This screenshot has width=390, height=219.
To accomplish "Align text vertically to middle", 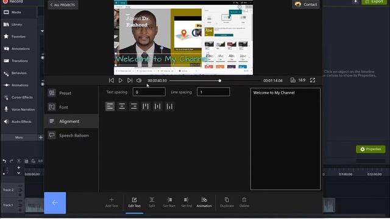I will (158, 106).
